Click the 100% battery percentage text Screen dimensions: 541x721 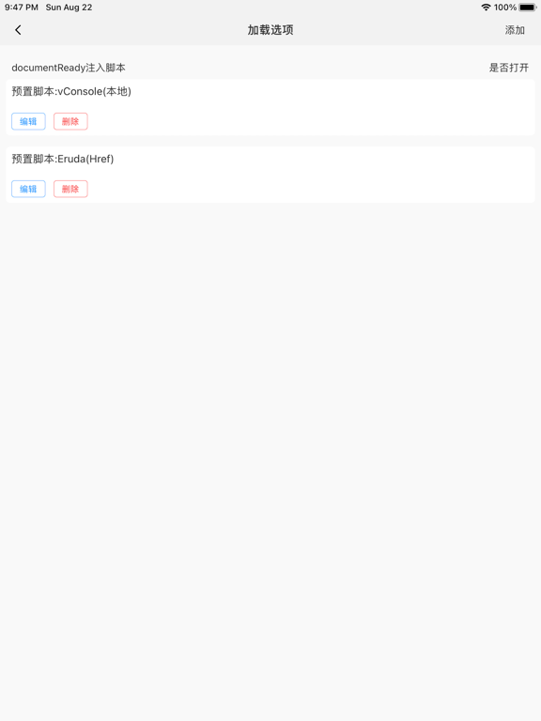505,8
